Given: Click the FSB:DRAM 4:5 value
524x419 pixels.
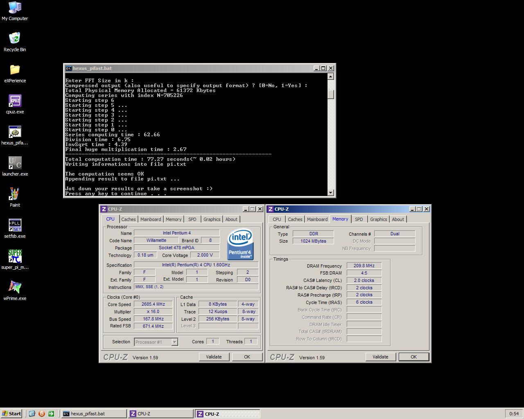Looking at the screenshot, I should [364, 273].
